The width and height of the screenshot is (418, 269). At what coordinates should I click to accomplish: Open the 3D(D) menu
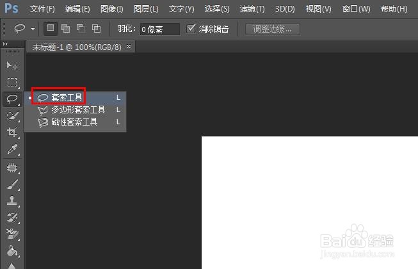click(285, 9)
